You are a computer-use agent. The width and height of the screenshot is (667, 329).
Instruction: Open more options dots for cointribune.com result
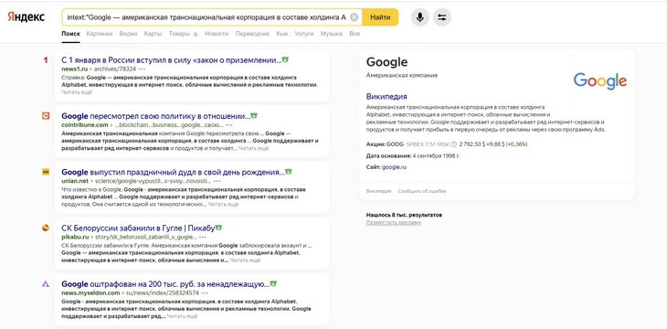(x=229, y=125)
